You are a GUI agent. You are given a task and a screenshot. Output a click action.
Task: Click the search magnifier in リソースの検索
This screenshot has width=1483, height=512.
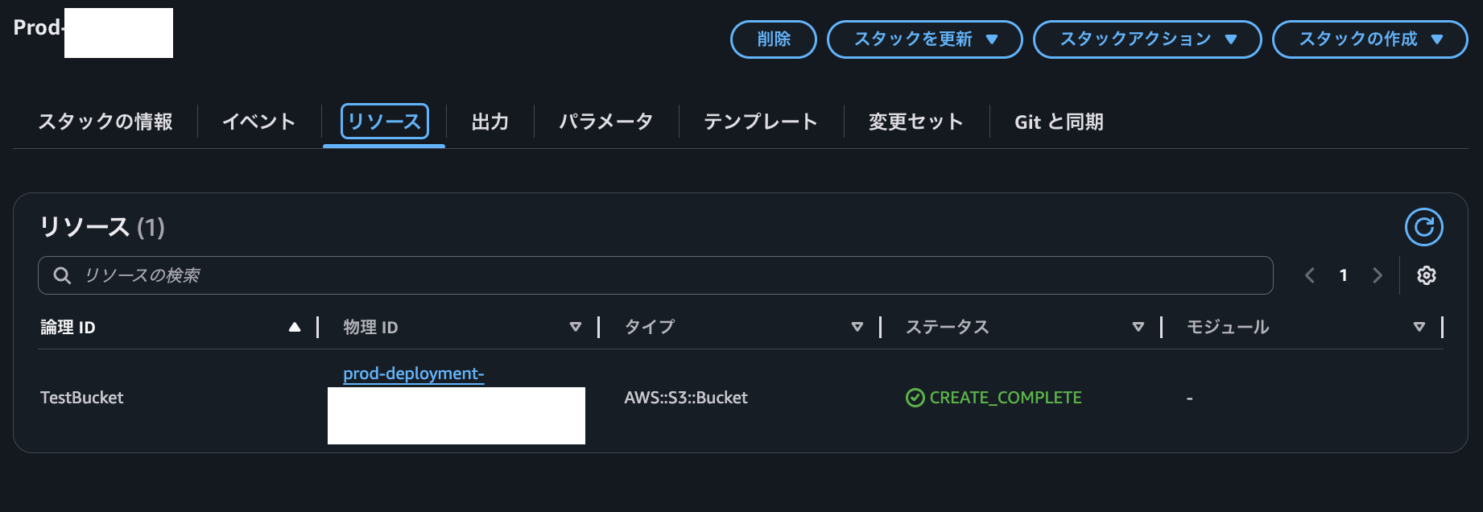click(x=63, y=275)
